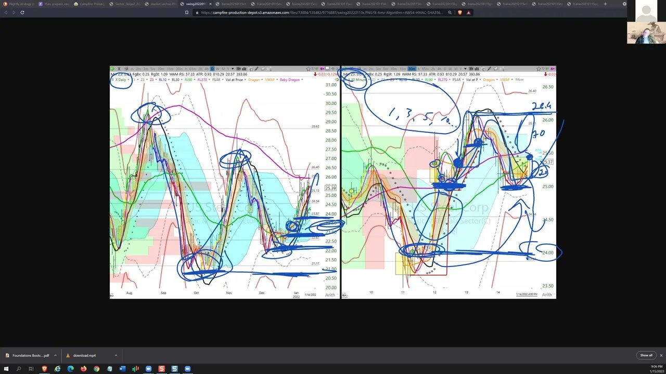The image size is (666, 374).
Task: Toggle RL90 indicator in left chart
Action: [189, 79]
